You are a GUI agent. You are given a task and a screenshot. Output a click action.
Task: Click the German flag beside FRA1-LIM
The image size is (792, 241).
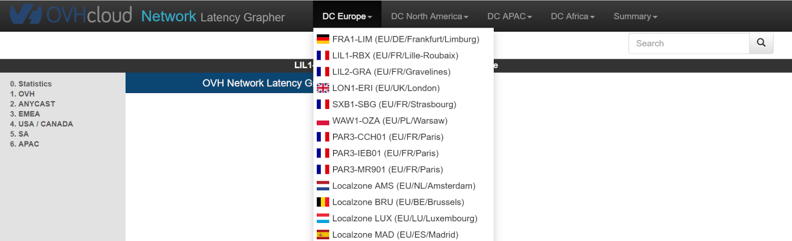pyautogui.click(x=323, y=40)
